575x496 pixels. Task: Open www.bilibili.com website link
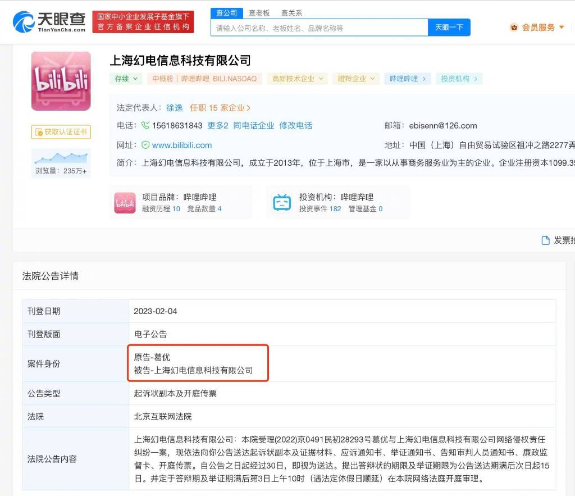(182, 145)
